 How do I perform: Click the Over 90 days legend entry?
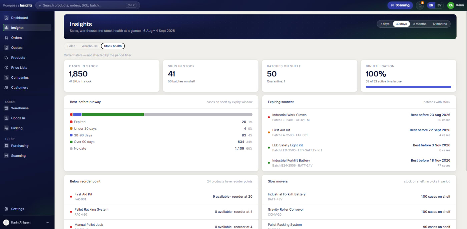click(161, 142)
